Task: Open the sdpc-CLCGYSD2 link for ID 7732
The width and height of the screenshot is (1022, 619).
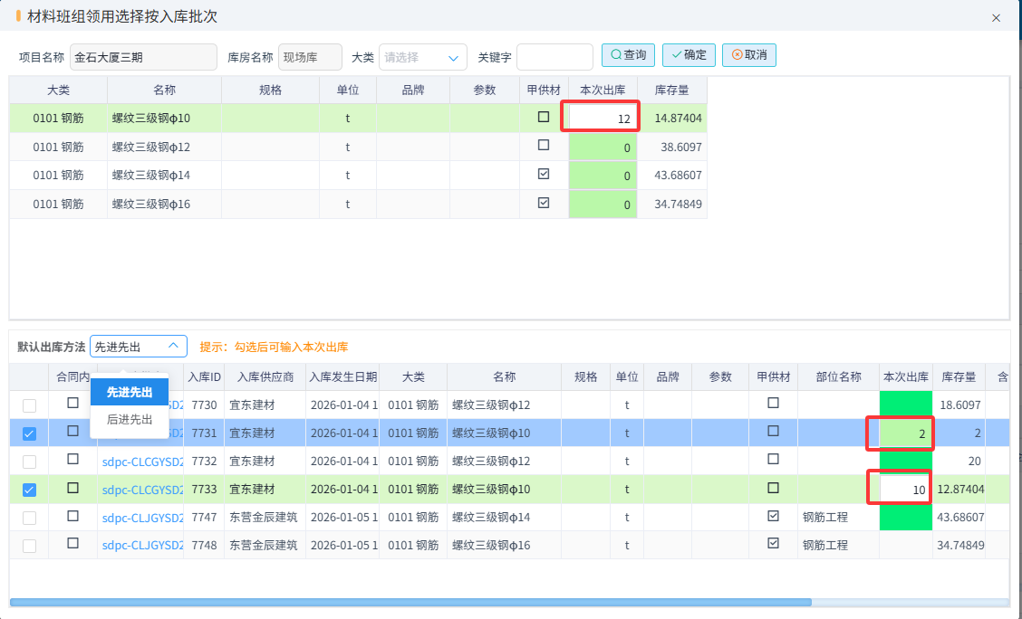Action: point(142,462)
